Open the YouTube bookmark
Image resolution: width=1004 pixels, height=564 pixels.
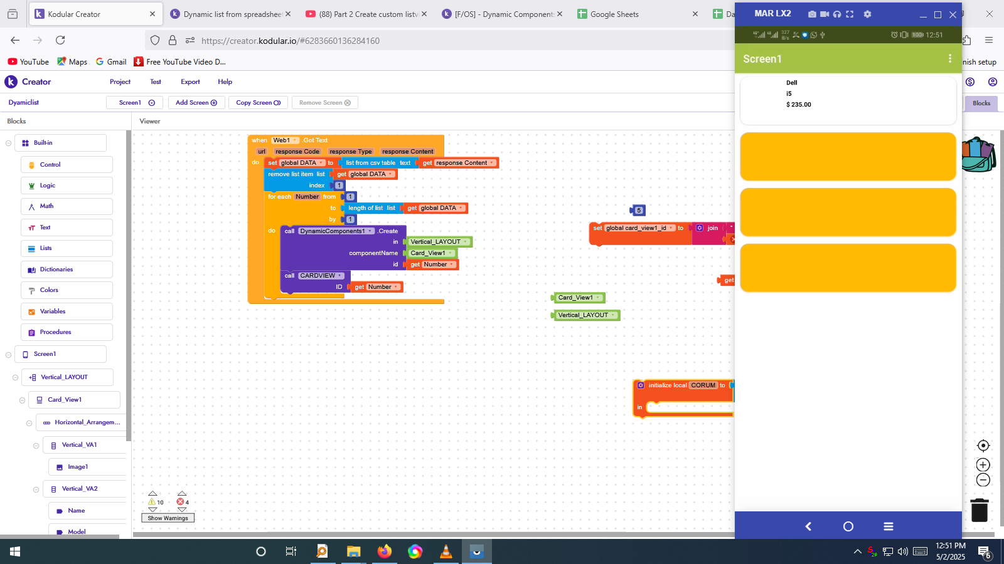(x=28, y=61)
